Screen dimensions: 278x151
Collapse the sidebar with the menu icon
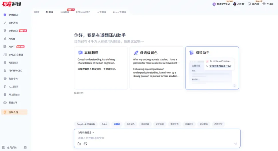click(x=25, y=147)
